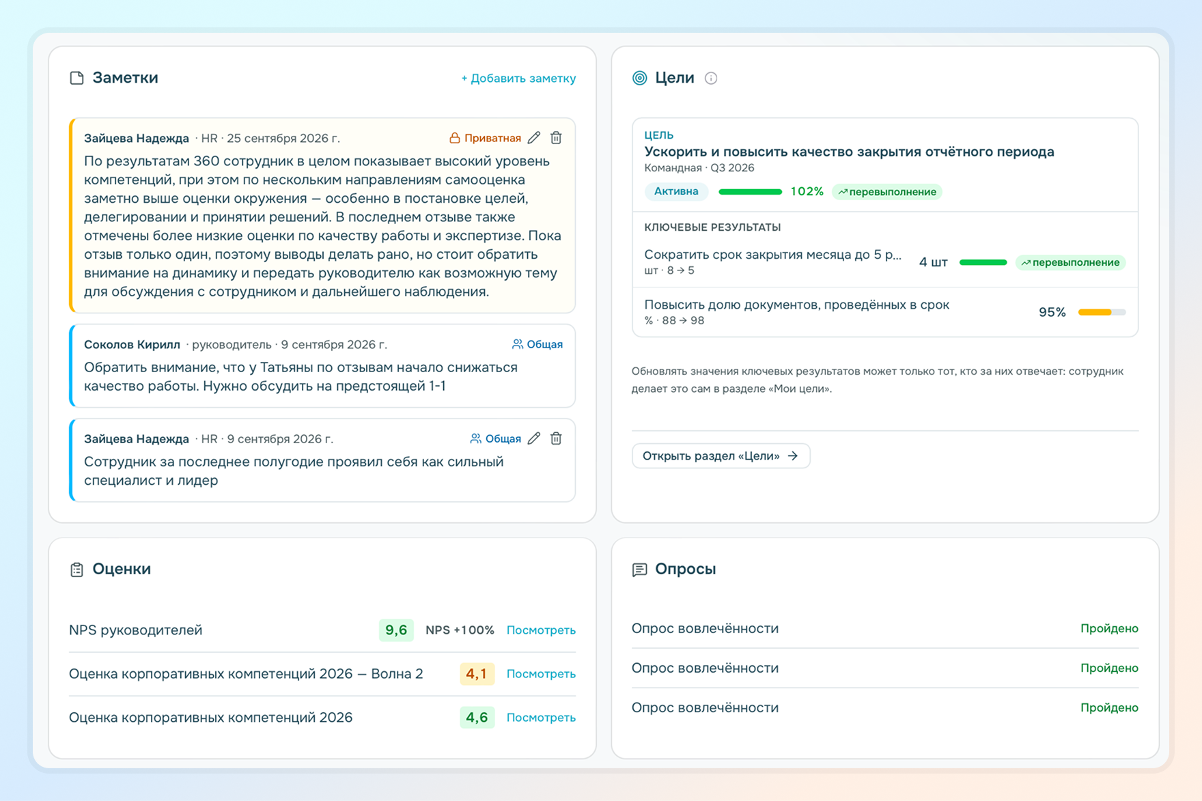
Task: Click the Заметки panel heading
Action: coord(125,78)
